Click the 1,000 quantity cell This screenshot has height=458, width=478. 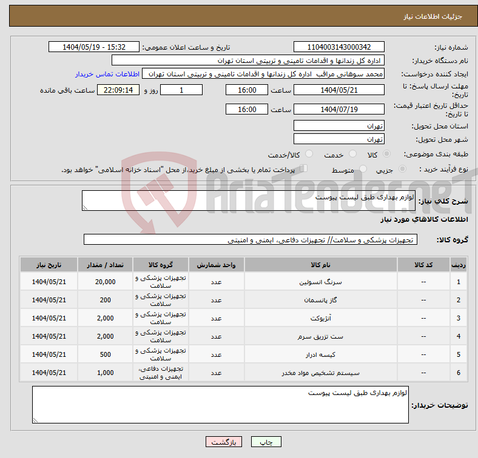coord(105,373)
